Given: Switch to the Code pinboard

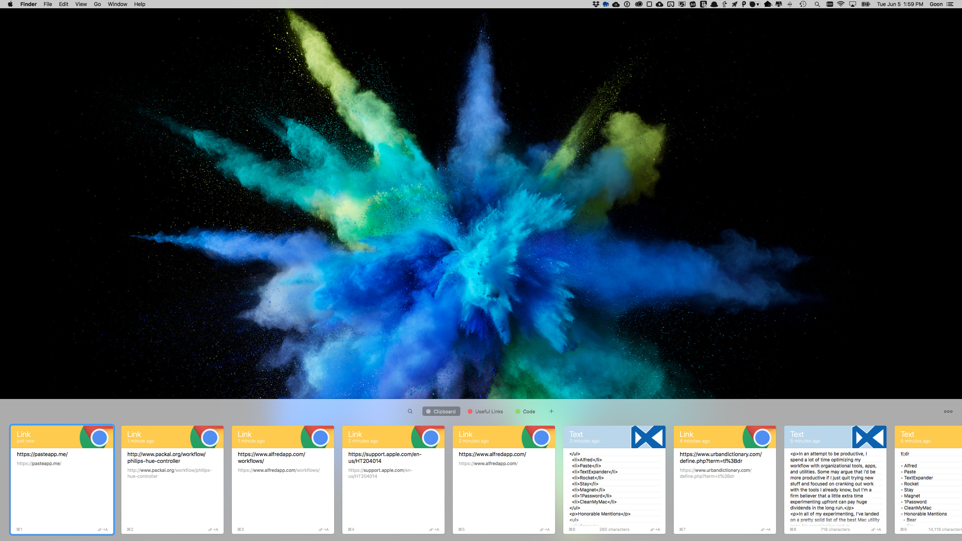Looking at the screenshot, I should tap(525, 411).
